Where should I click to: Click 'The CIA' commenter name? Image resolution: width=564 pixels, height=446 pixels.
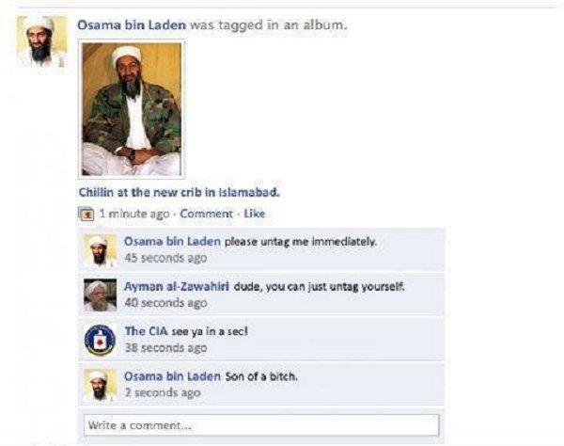click(146, 331)
